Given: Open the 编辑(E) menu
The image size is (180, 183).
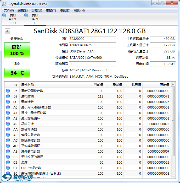Looking at the screenshot, I should click(22, 10).
